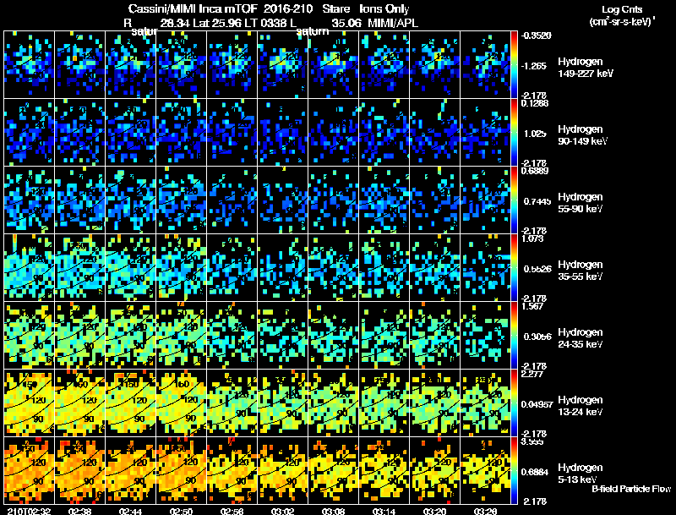
Task: Inspect the 13-24 keV panel at 03:02
Action: (x=283, y=403)
